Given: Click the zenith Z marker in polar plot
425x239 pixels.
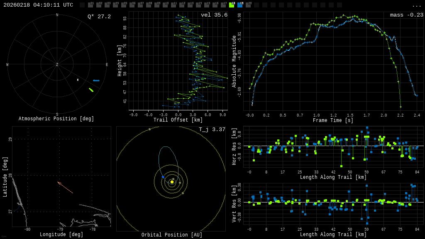Looking at the screenshot, I should tap(57, 65).
